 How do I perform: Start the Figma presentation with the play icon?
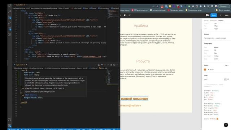221,15
